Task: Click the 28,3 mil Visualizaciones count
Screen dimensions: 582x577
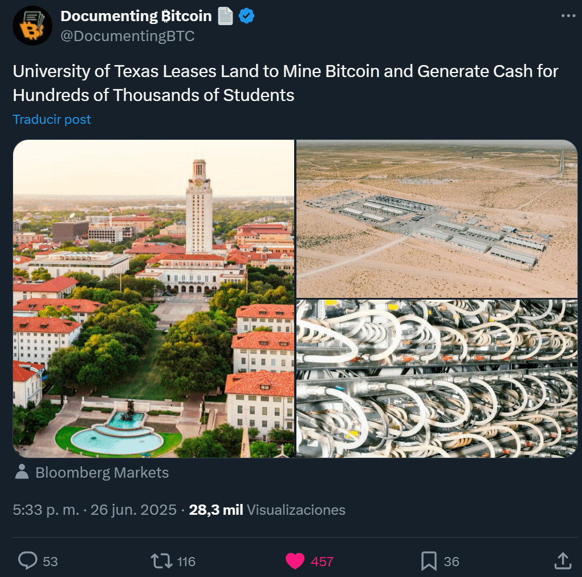Action: point(267,510)
